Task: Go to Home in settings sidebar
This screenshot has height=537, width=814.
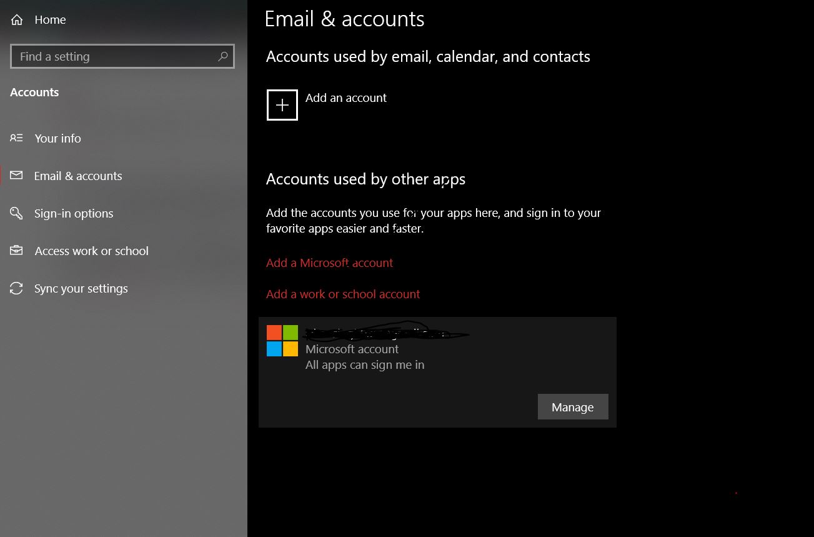Action: click(50, 20)
